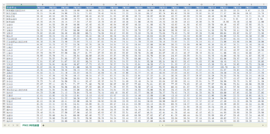270x134 pixels.
Task: Select row 41 header
Action: [x=4, y=121]
